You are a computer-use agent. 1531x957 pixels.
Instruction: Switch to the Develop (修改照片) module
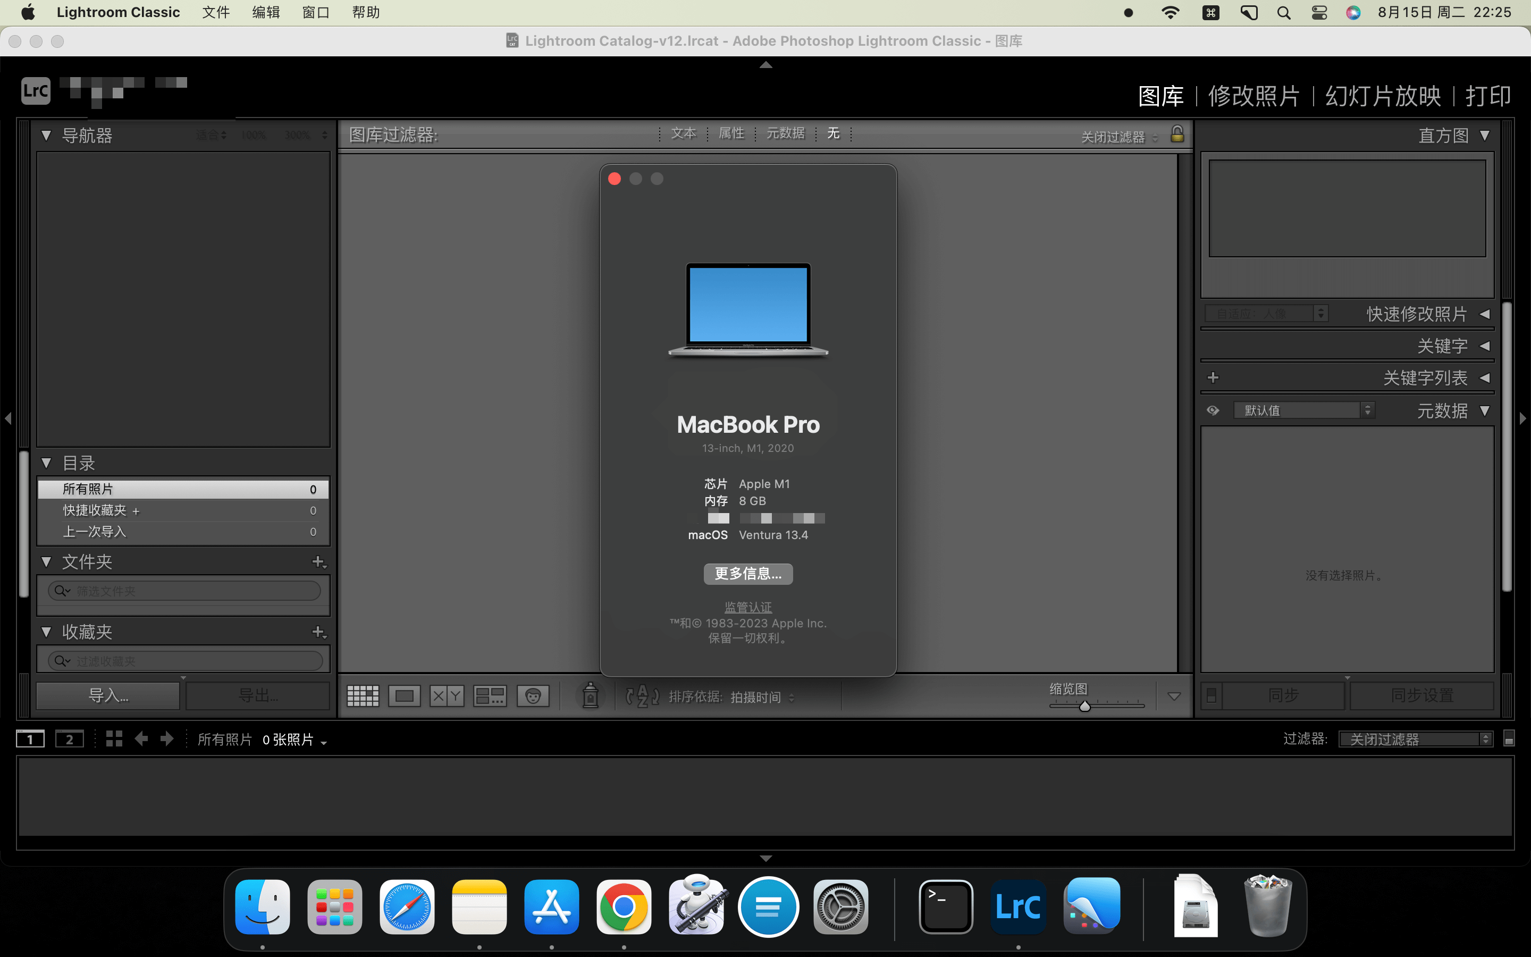(x=1254, y=96)
